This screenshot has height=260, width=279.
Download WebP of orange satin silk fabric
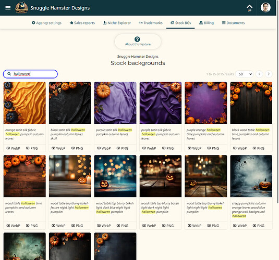coord(13,148)
